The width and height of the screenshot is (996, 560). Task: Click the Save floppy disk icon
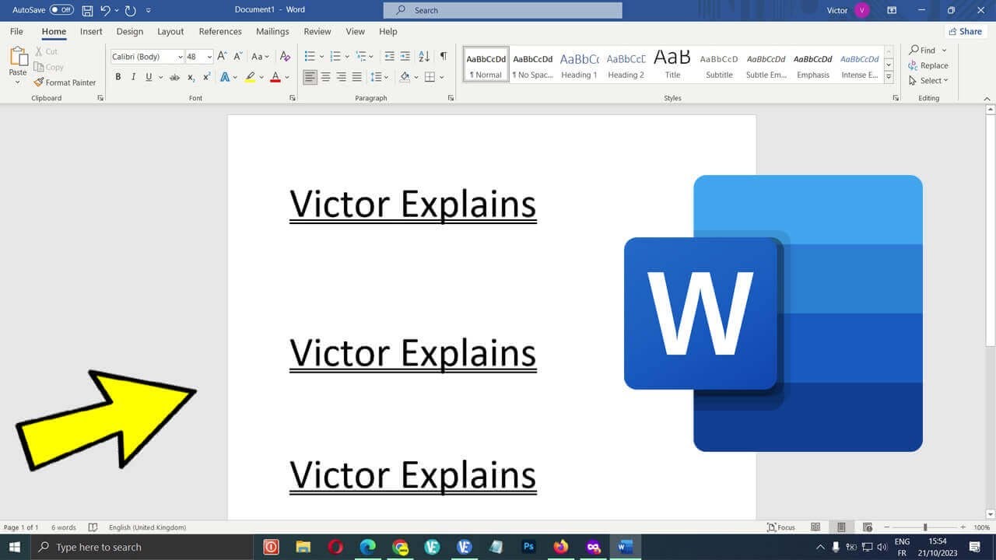coord(87,10)
